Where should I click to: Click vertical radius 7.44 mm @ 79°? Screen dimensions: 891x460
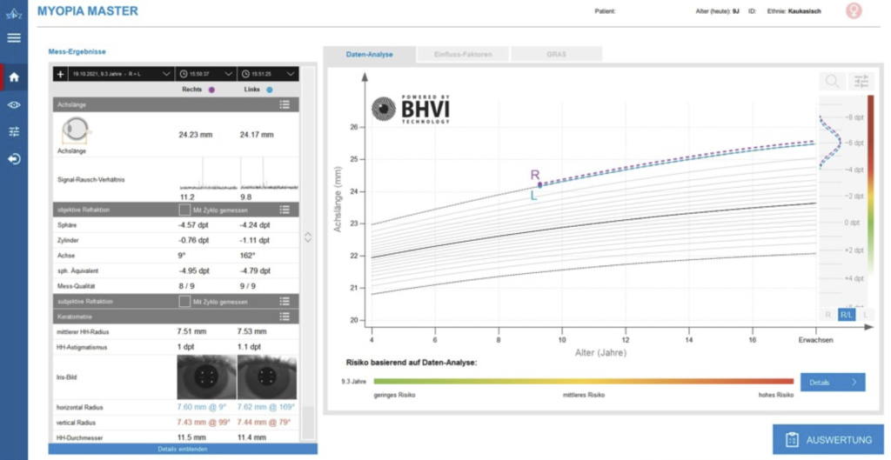(x=264, y=423)
